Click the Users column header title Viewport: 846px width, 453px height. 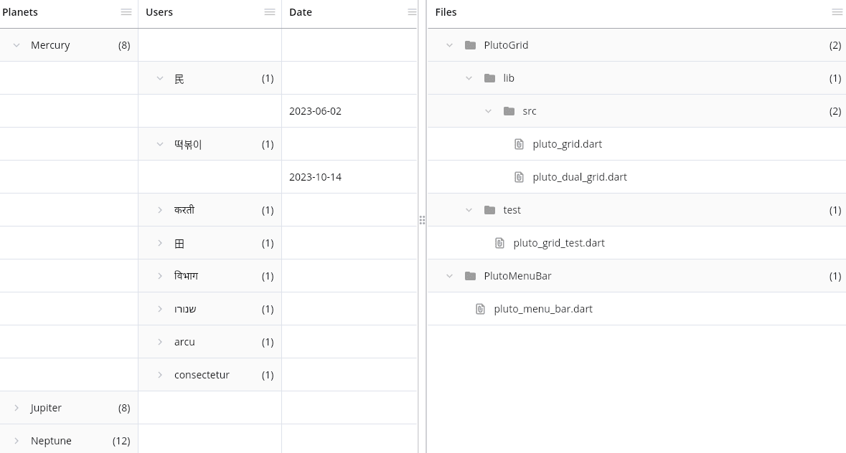(159, 12)
